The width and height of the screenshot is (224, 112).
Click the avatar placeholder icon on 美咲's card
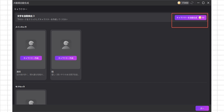[31, 44]
